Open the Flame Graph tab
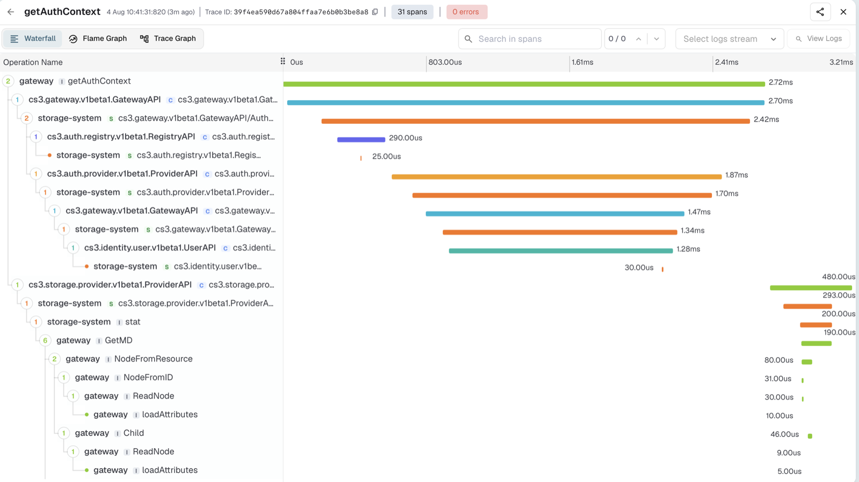This screenshot has height=482, width=859. 98,39
